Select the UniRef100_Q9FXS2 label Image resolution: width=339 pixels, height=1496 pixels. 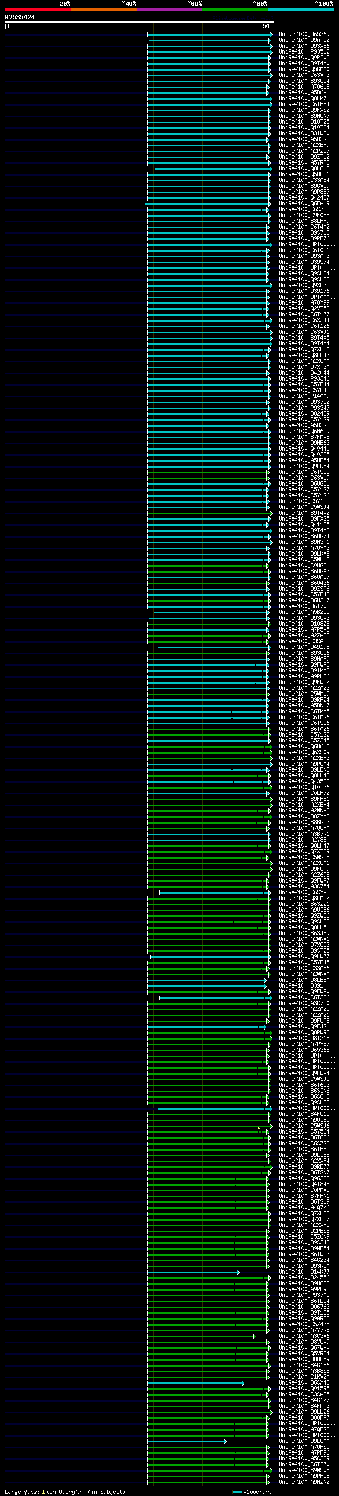point(304,110)
